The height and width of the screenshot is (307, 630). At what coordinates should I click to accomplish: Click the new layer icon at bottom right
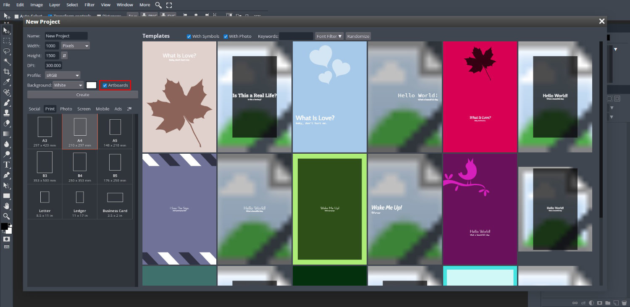[x=616, y=302]
